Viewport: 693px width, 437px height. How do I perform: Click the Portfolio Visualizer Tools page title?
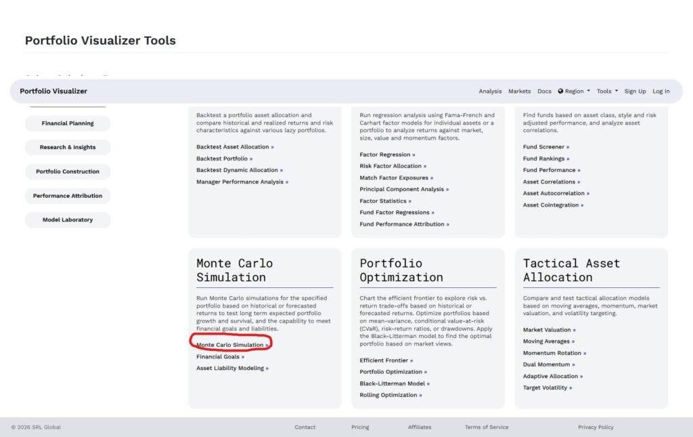(100, 40)
